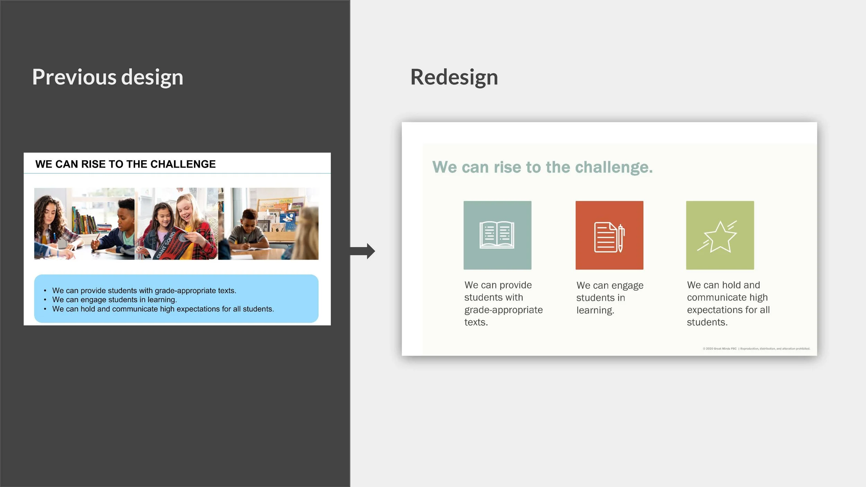Click the shooting star icon tile
The height and width of the screenshot is (487, 866).
(720, 235)
